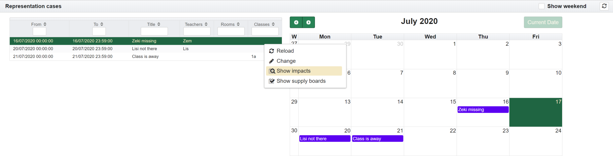
Task: Open the Zeki missing calendar event
Action: (x=483, y=110)
